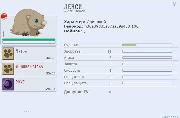Click the green health bar under portrait

pyautogui.click(x=29, y=40)
